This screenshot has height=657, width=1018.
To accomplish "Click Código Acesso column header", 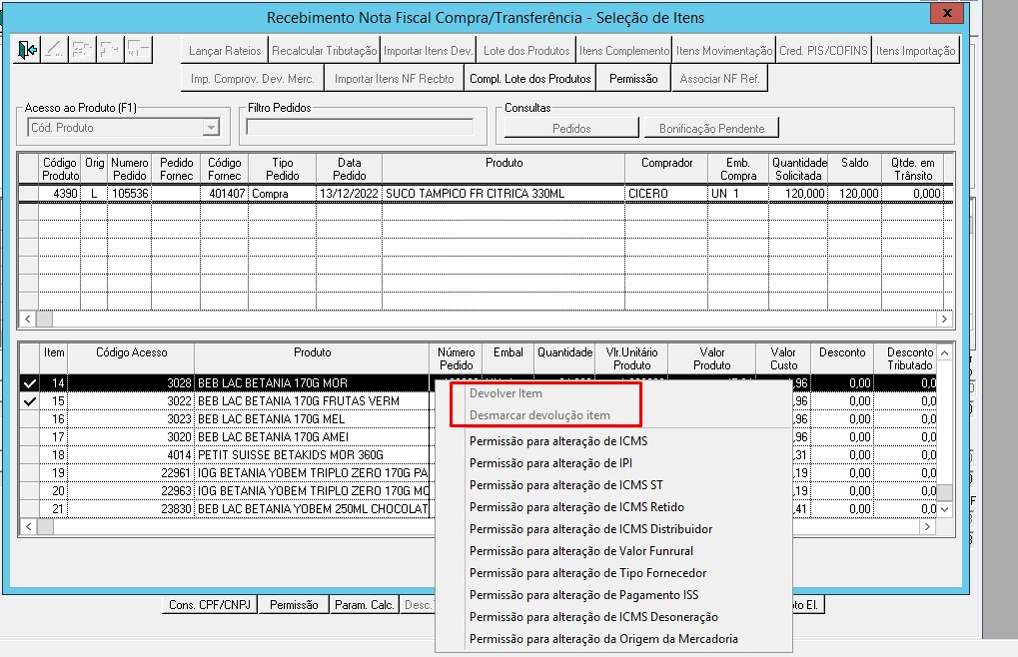I will (x=131, y=358).
